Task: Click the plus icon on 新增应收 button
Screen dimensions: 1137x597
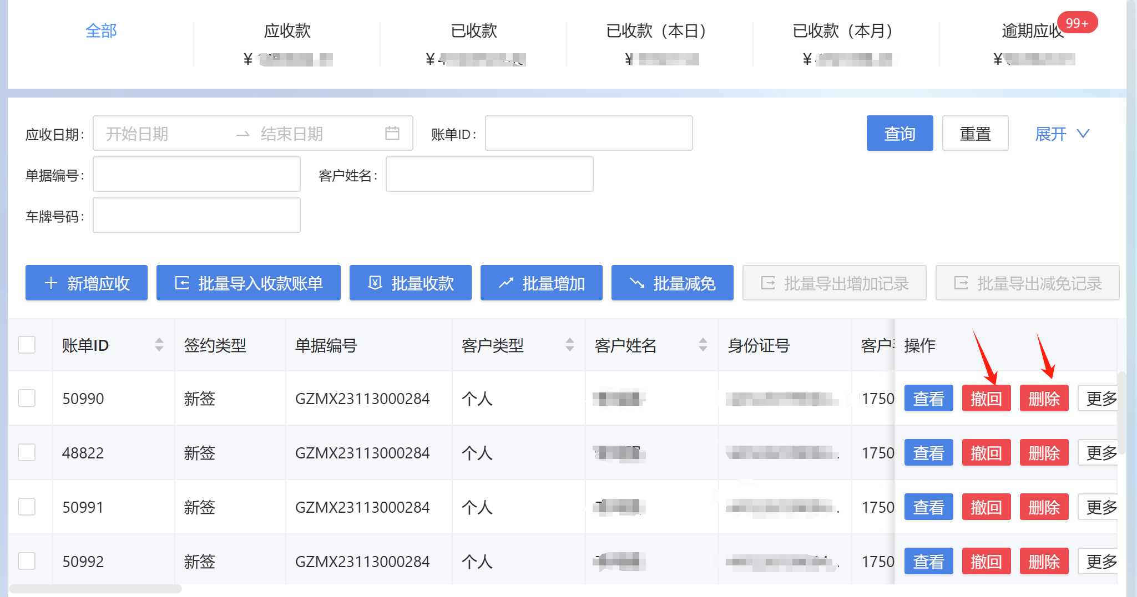Action: pos(51,283)
